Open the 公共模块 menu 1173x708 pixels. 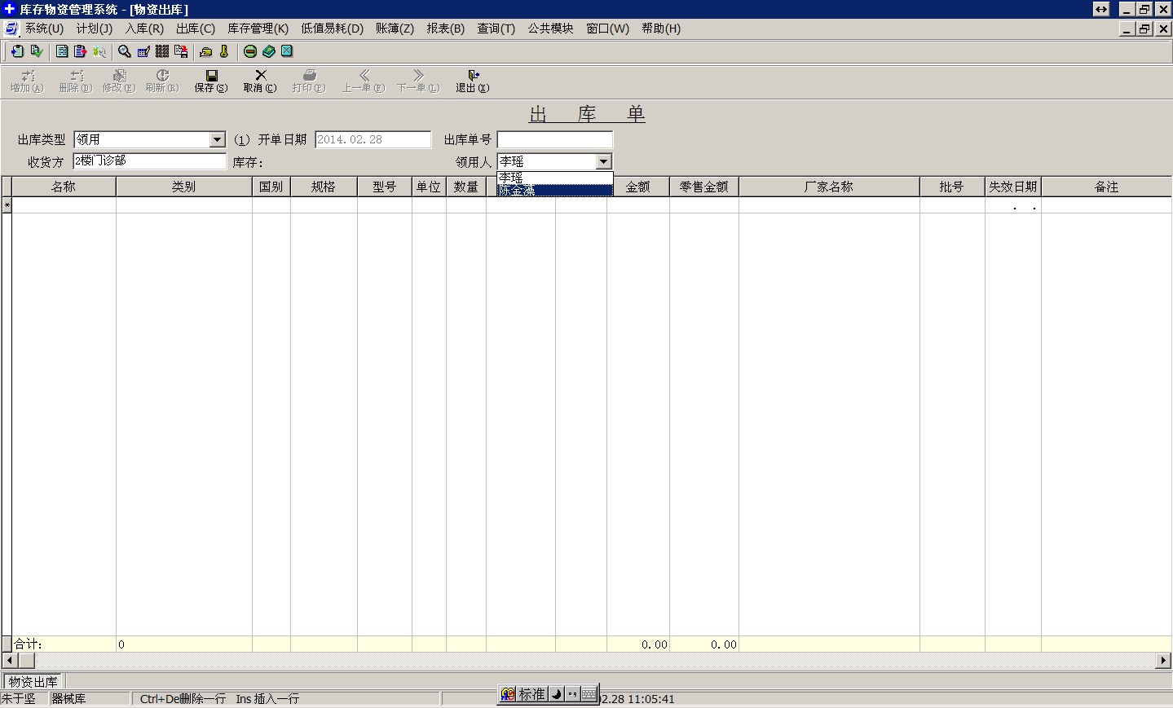550,29
